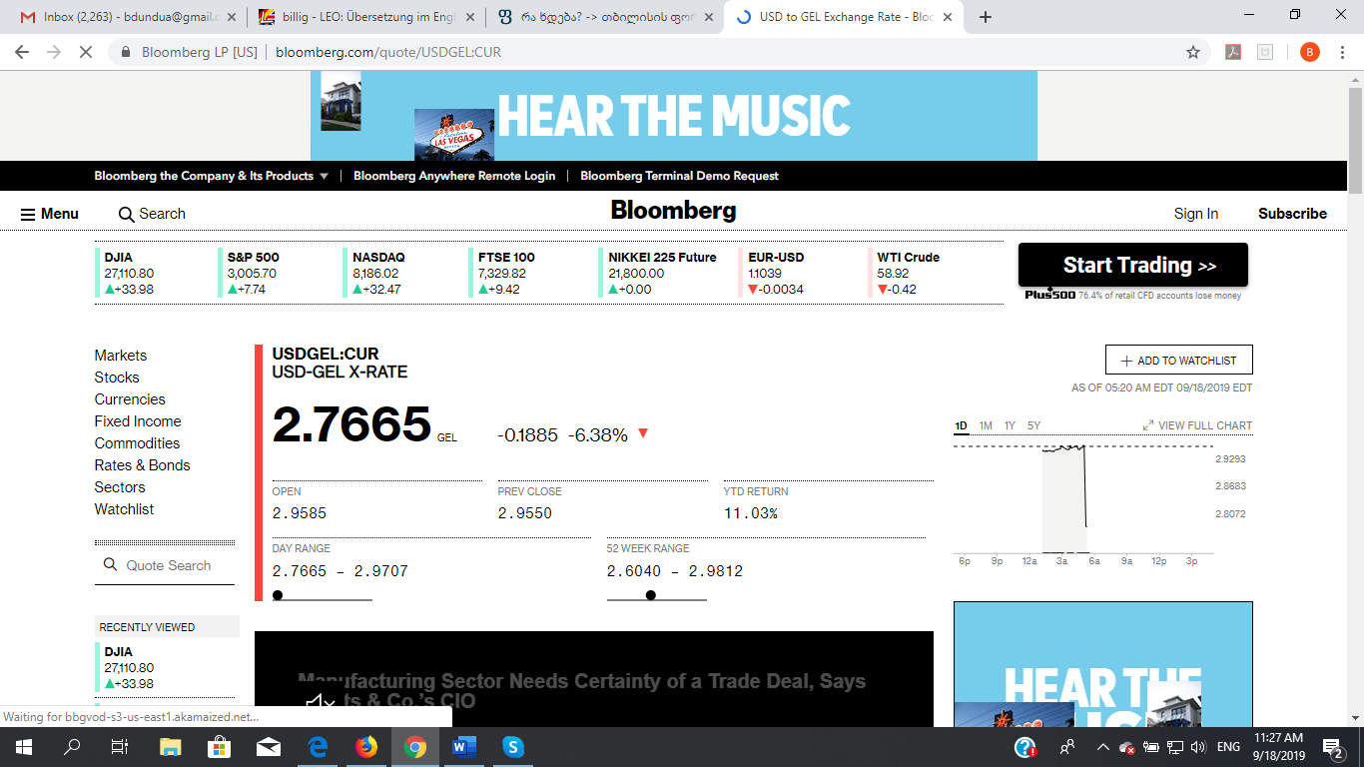
Task: Launch Firefox from the taskbar
Action: [x=366, y=746]
